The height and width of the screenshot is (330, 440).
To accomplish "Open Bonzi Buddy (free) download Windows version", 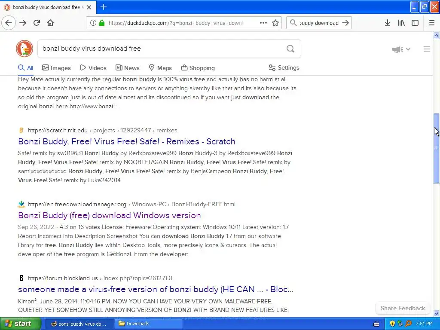I will 110,216.
